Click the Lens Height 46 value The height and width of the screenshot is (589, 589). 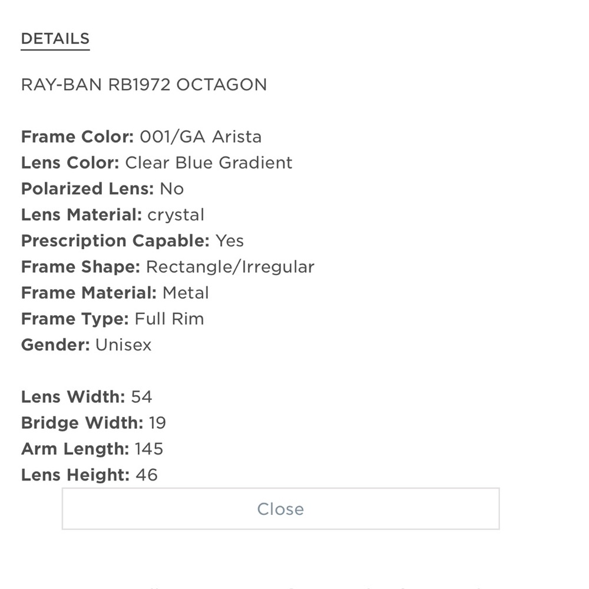pos(147,475)
